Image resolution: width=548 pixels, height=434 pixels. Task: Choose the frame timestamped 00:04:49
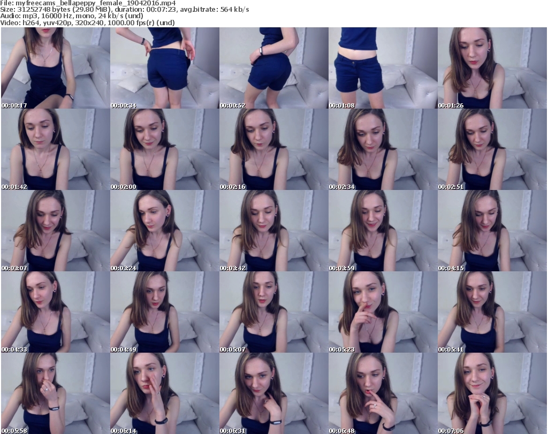(x=165, y=312)
